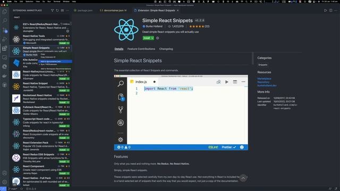Select ES7+ React/Redux extension in the list
340x191 pixels.
pyautogui.click(x=41, y=28)
